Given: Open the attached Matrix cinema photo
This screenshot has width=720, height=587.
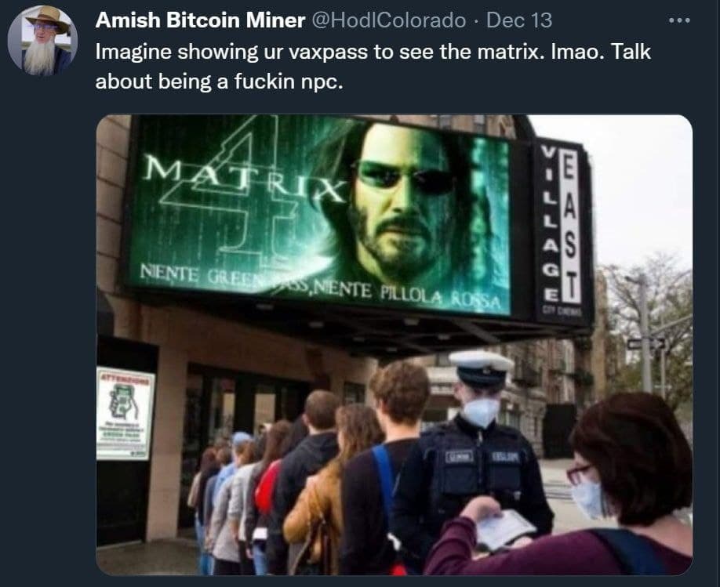Looking at the screenshot, I should pyautogui.click(x=394, y=345).
